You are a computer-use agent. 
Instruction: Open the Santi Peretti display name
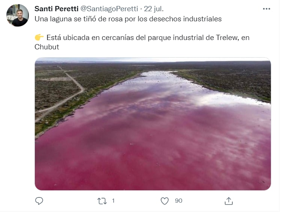[x=57, y=9]
